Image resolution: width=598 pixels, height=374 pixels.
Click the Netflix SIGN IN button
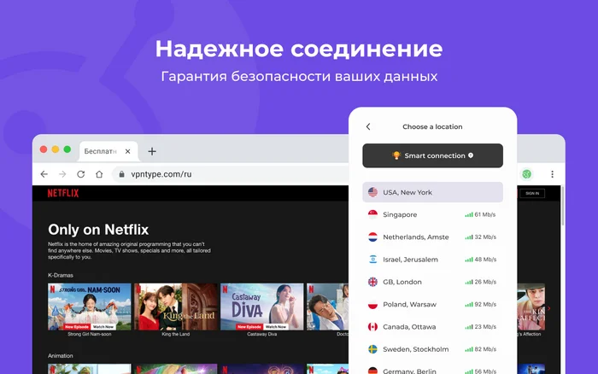(x=532, y=193)
